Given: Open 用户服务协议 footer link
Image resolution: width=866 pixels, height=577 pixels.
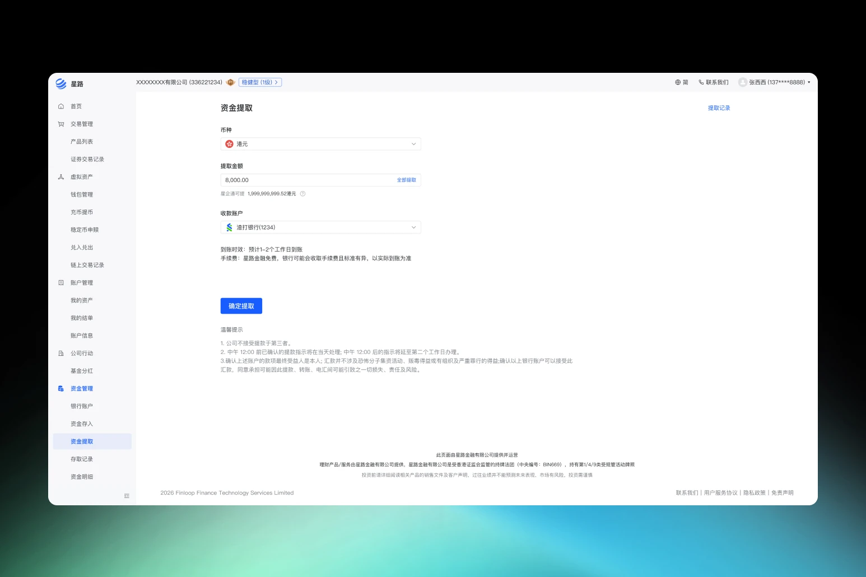Looking at the screenshot, I should [721, 493].
